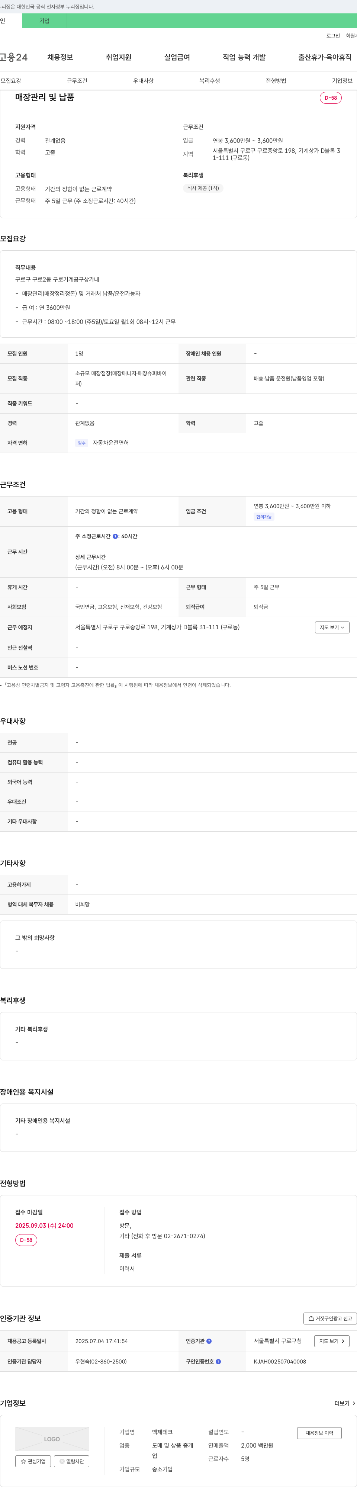Switch to the 기업 tab
The height and width of the screenshot is (1487, 357).
(44, 21)
